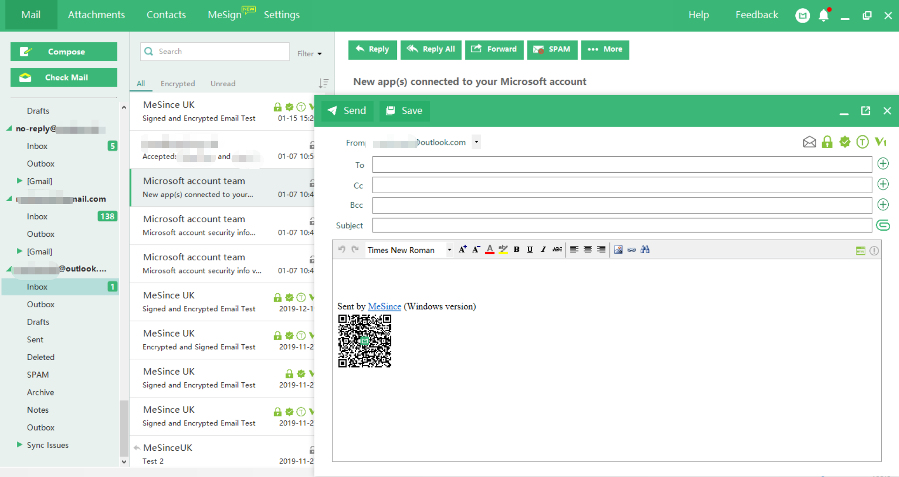Image resolution: width=899 pixels, height=477 pixels.
Task: Open the Contacts menu
Action: coord(166,15)
